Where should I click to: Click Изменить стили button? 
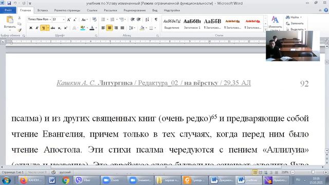coord(275,23)
